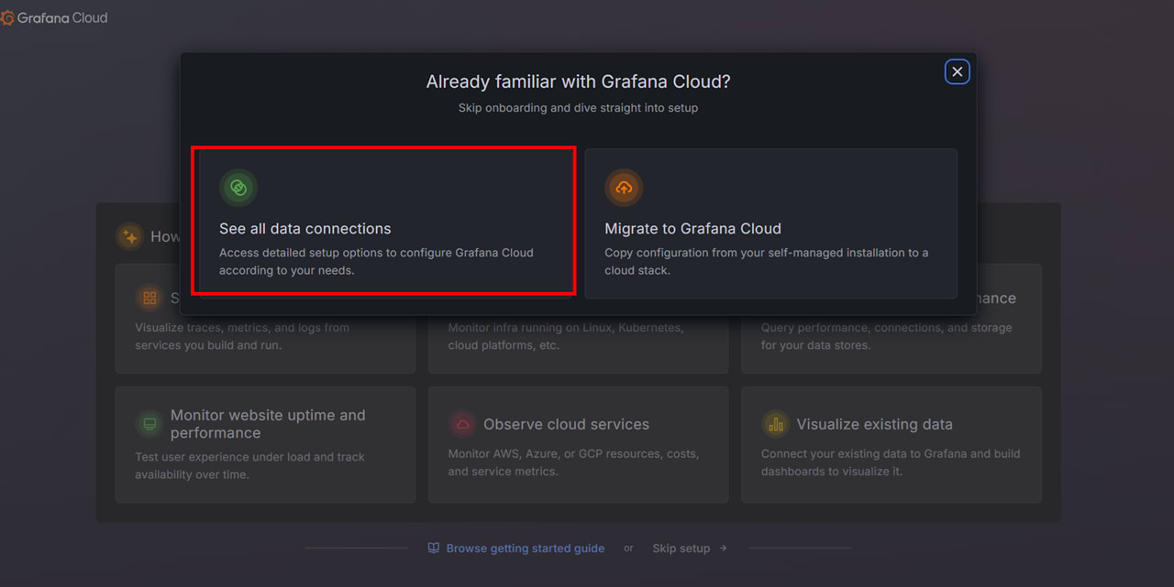Click the green data connections link icon

(238, 188)
